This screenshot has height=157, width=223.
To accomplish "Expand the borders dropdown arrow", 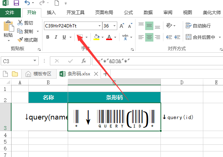I will click(x=86, y=37).
